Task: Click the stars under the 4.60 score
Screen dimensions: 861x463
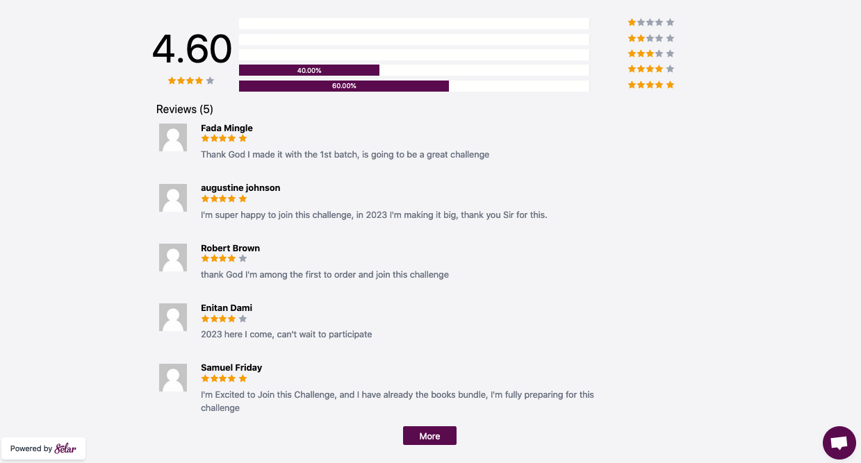Action: (191, 81)
